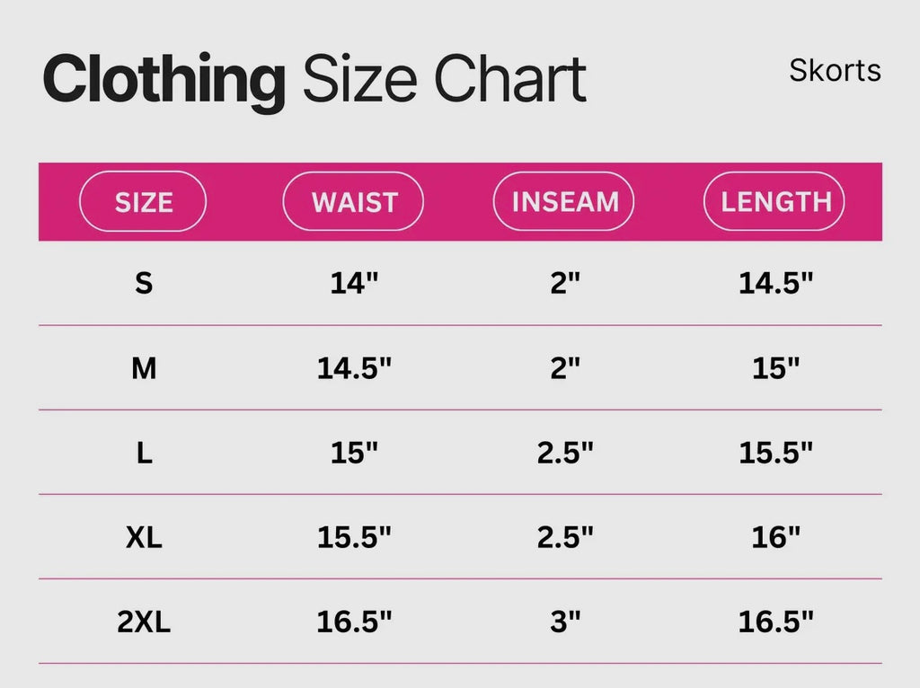
Task: Select the LENGTH column header pill
Action: pyautogui.click(x=774, y=201)
